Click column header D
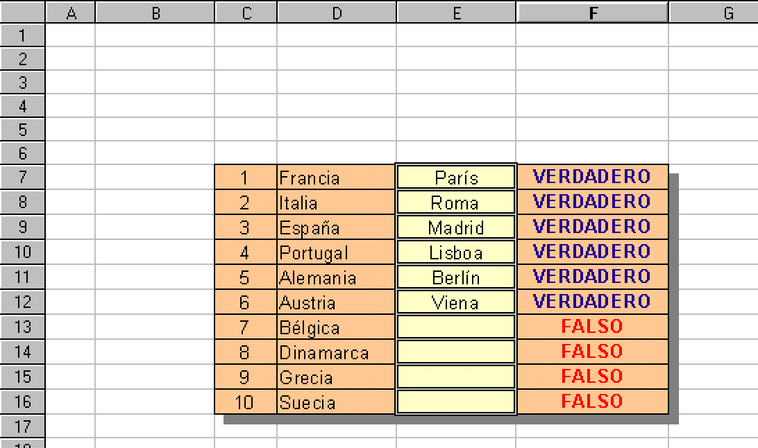 point(337,12)
